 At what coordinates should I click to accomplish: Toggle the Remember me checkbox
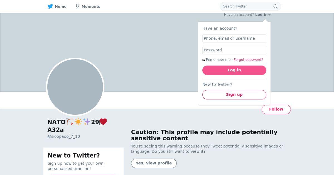(x=204, y=60)
